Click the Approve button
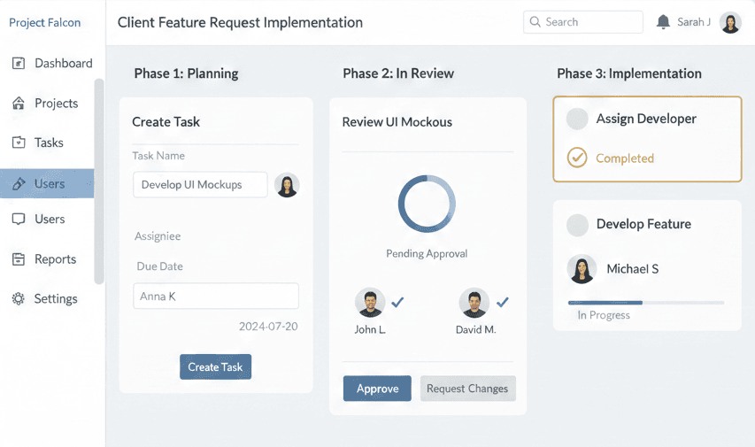The height and width of the screenshot is (447, 755). pos(377,389)
